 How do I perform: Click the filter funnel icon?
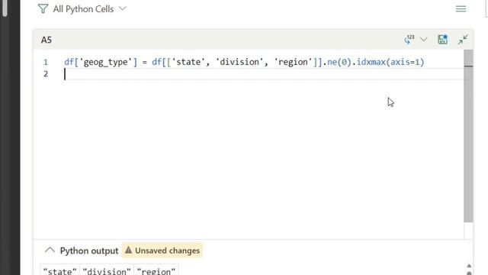[x=43, y=8]
